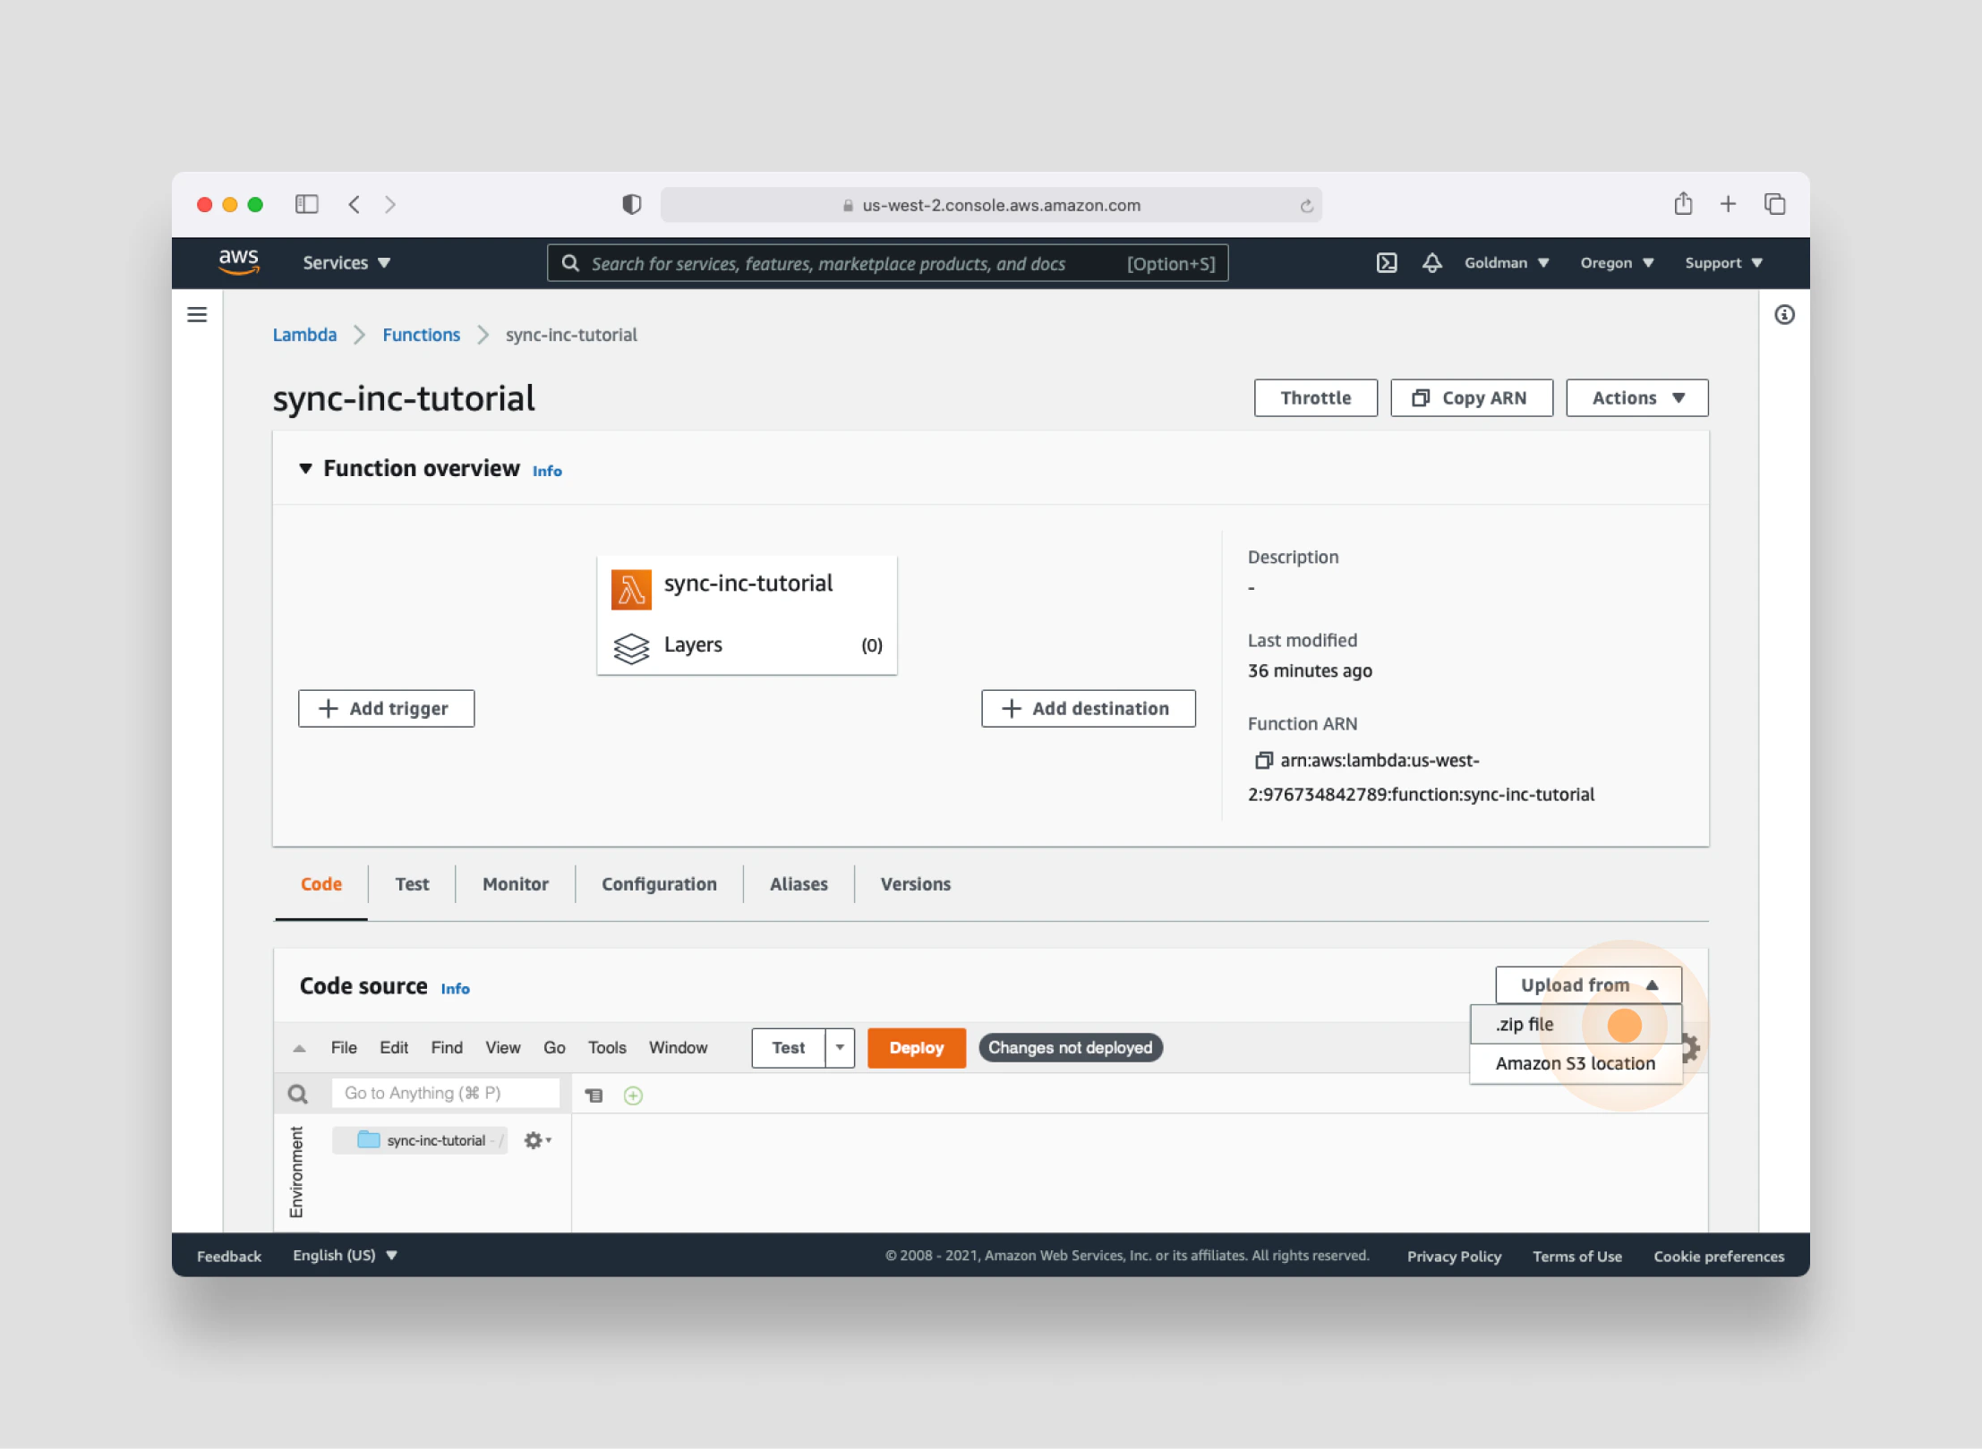The width and height of the screenshot is (1982, 1449).
Task: Show Safari tab overview
Action: click(1774, 205)
